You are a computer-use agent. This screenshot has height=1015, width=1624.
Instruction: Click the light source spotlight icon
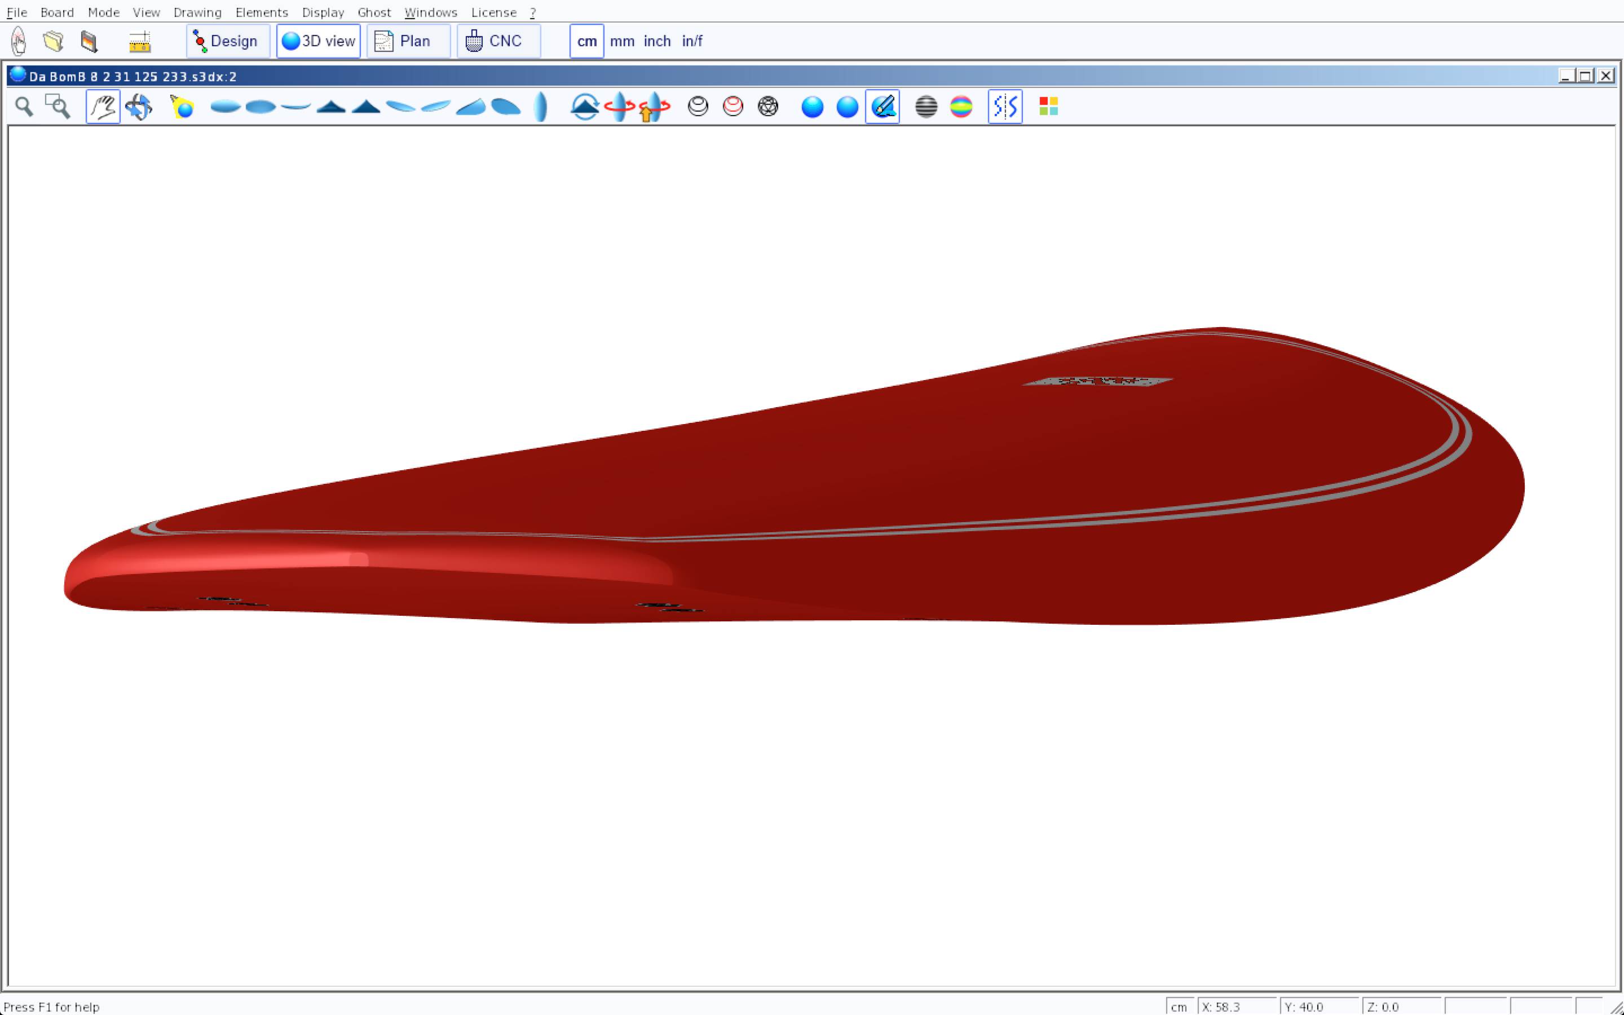182,107
